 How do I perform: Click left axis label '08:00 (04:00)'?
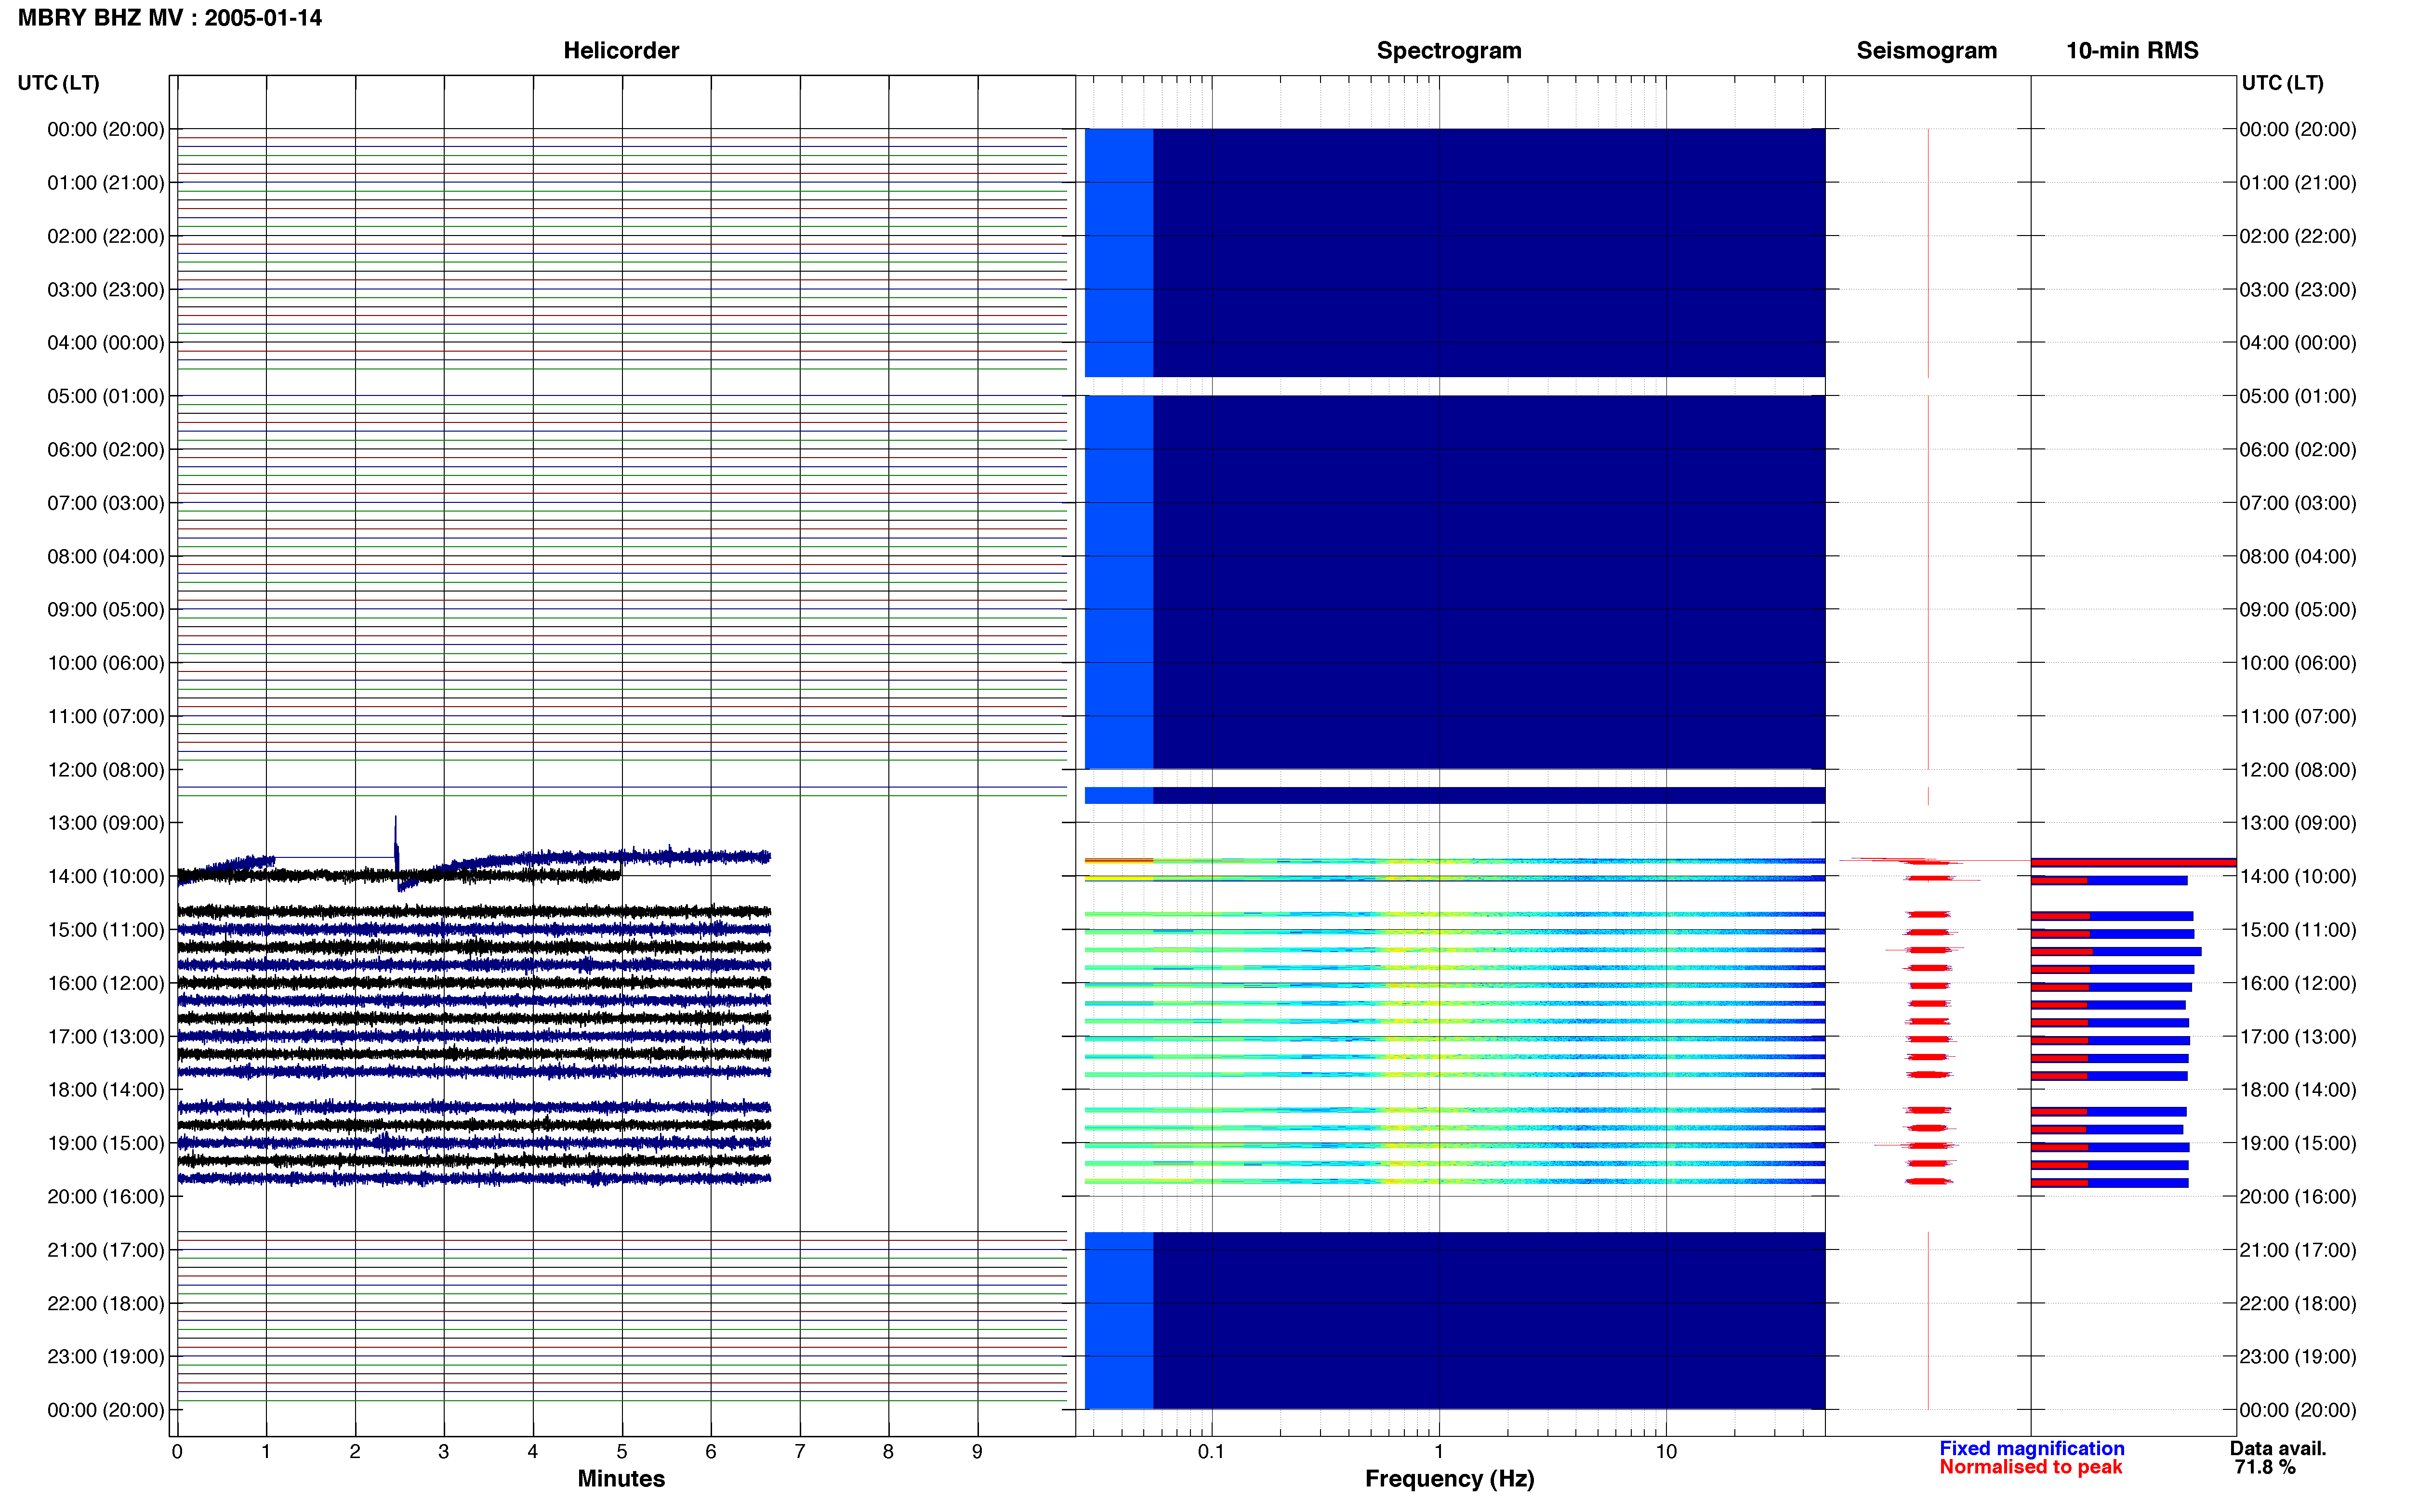[105, 556]
